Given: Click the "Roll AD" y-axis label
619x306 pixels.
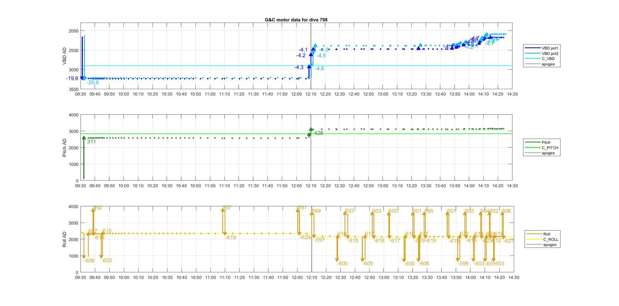Looking at the screenshot, I should click(x=65, y=239).
